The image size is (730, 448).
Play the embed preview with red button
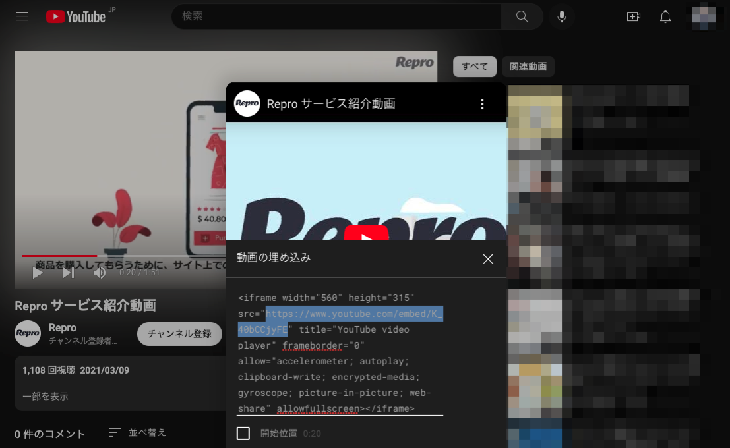(367, 233)
